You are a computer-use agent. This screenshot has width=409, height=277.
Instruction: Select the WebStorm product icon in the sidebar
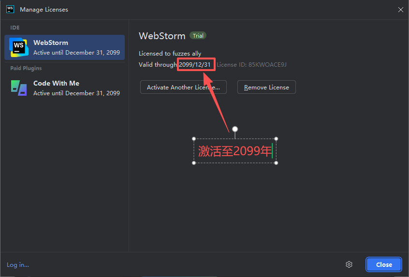pyautogui.click(x=18, y=47)
